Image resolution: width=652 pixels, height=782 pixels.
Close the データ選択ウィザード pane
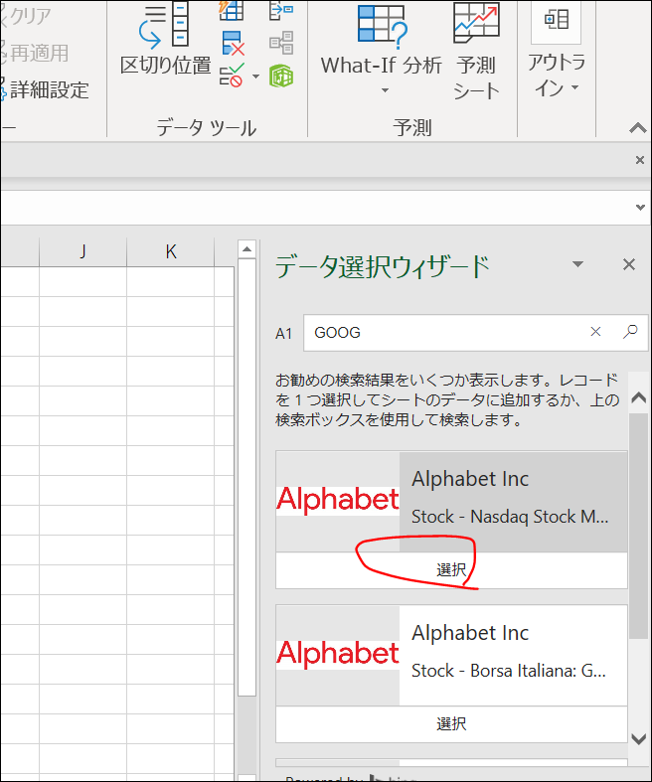tap(629, 264)
